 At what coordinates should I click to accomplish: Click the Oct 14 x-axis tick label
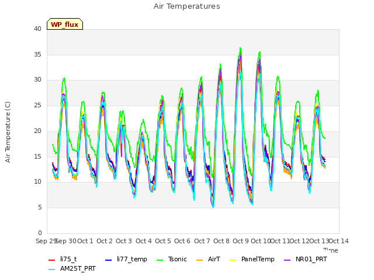pyautogui.click(x=339, y=241)
